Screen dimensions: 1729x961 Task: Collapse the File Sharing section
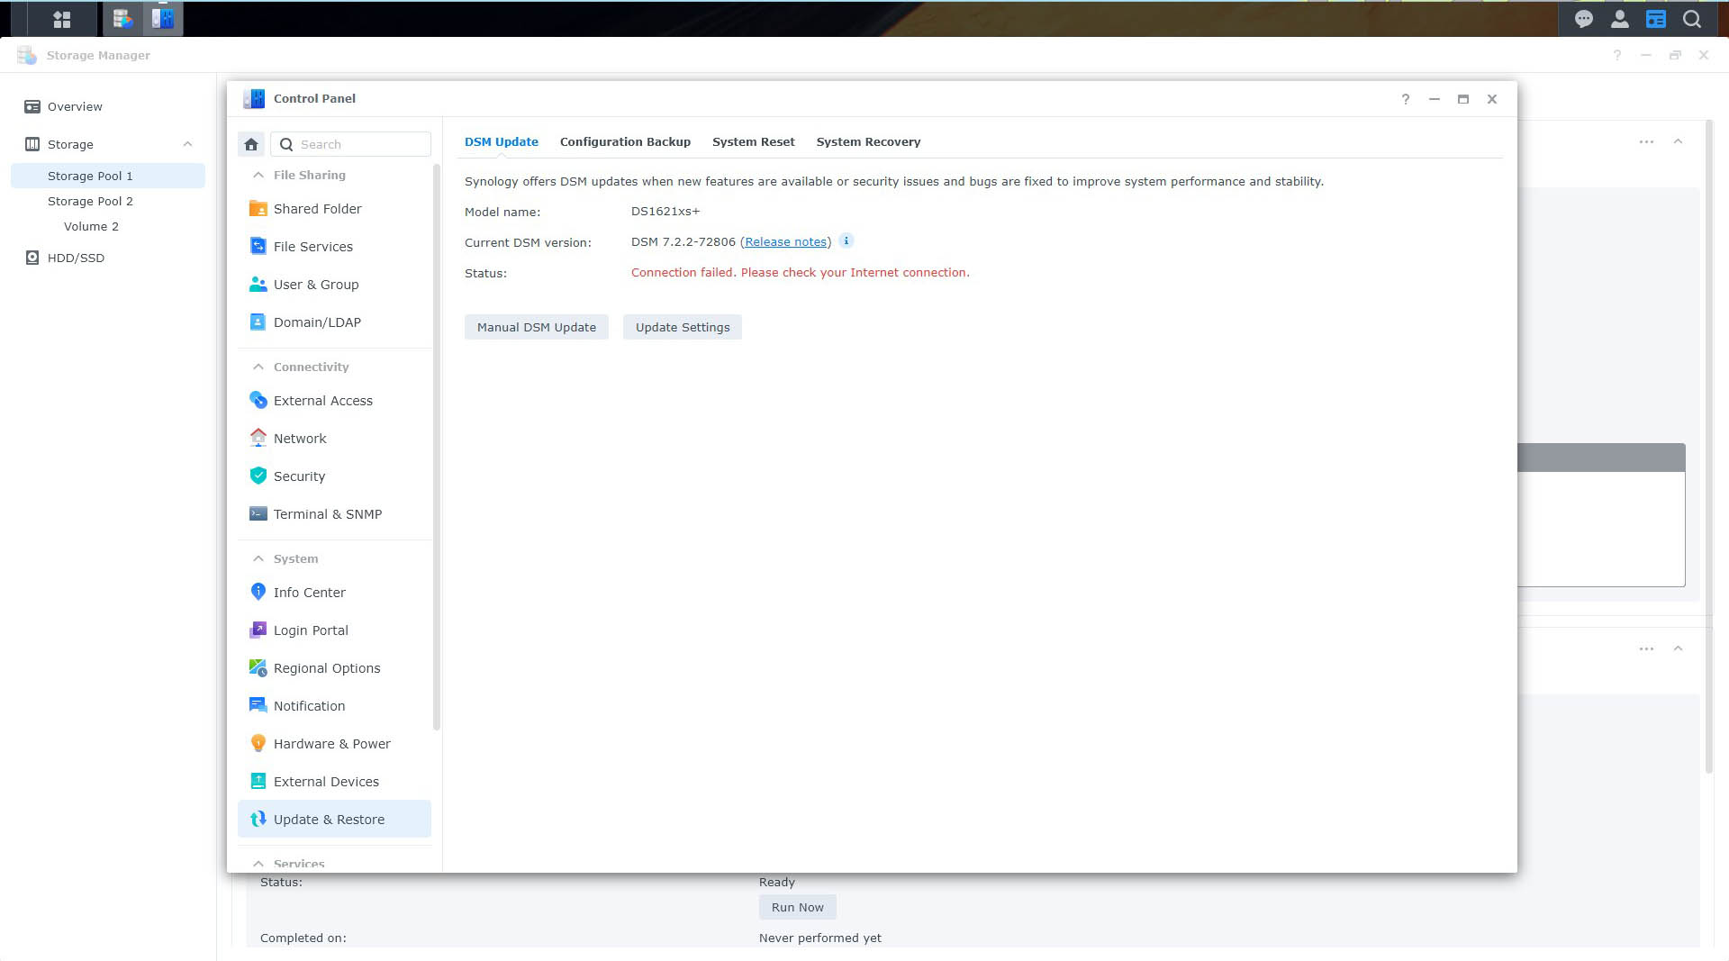tap(258, 175)
